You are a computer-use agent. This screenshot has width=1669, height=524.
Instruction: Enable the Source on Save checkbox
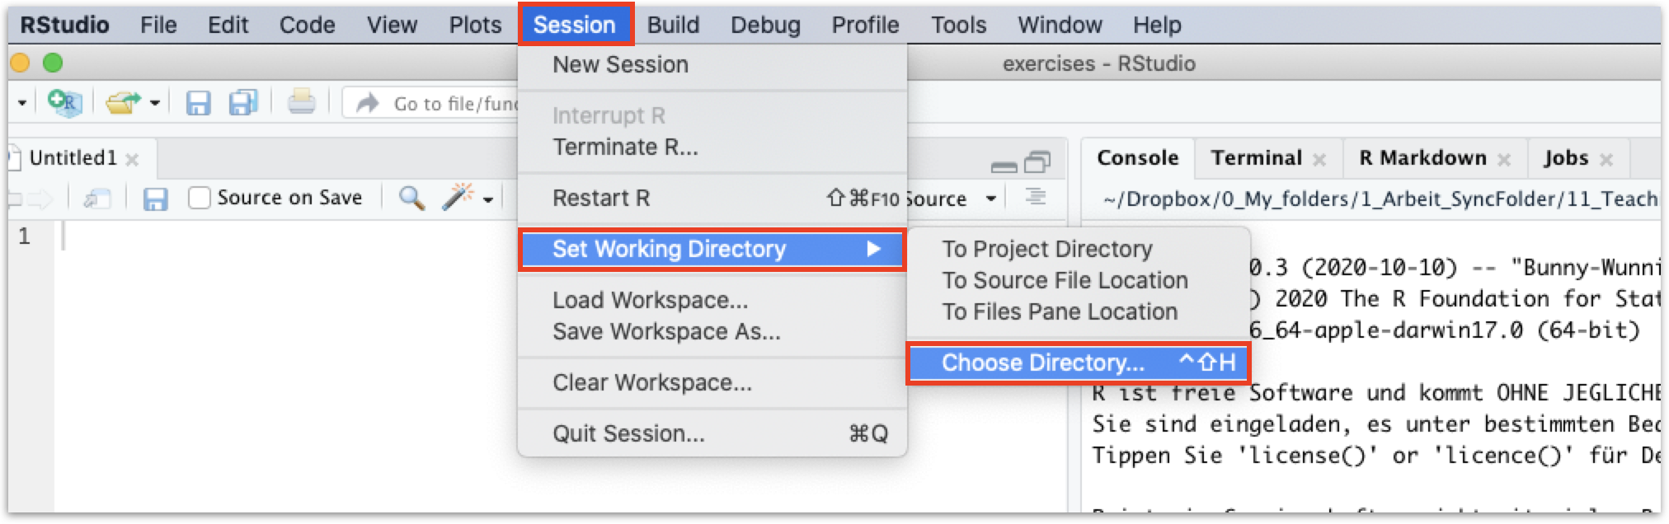[200, 198]
